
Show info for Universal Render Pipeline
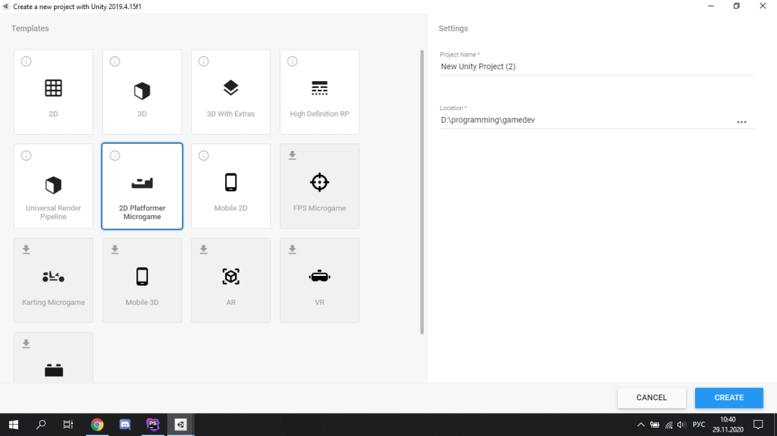[x=26, y=156]
